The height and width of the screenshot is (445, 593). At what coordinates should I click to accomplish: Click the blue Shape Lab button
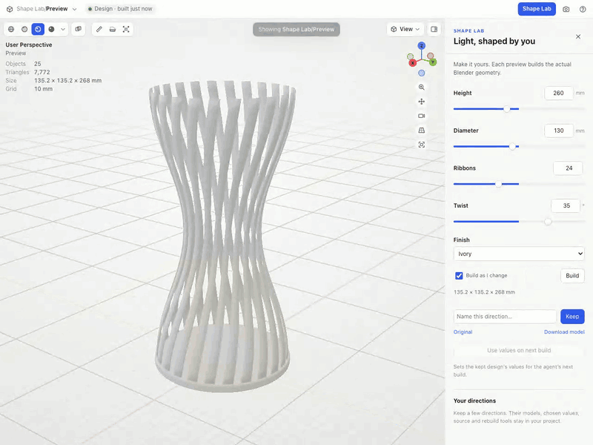click(536, 9)
